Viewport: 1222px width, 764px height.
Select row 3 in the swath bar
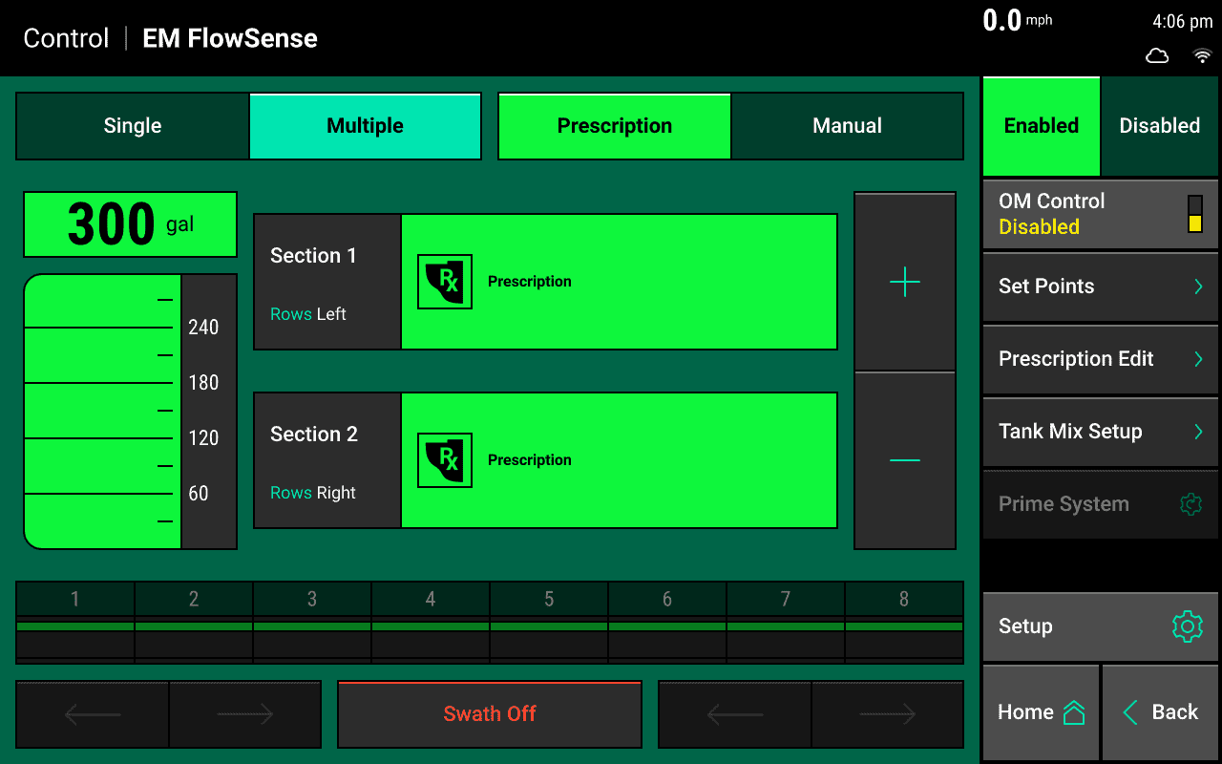tap(312, 623)
